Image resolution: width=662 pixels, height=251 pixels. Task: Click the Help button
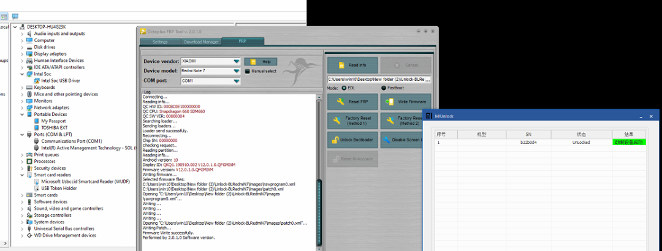point(261,62)
